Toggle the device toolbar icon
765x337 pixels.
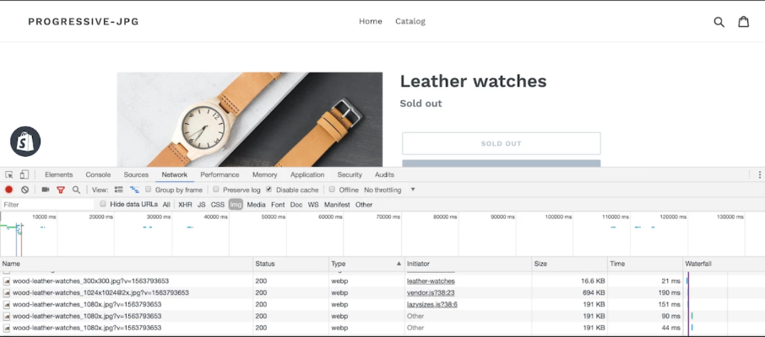(x=24, y=175)
